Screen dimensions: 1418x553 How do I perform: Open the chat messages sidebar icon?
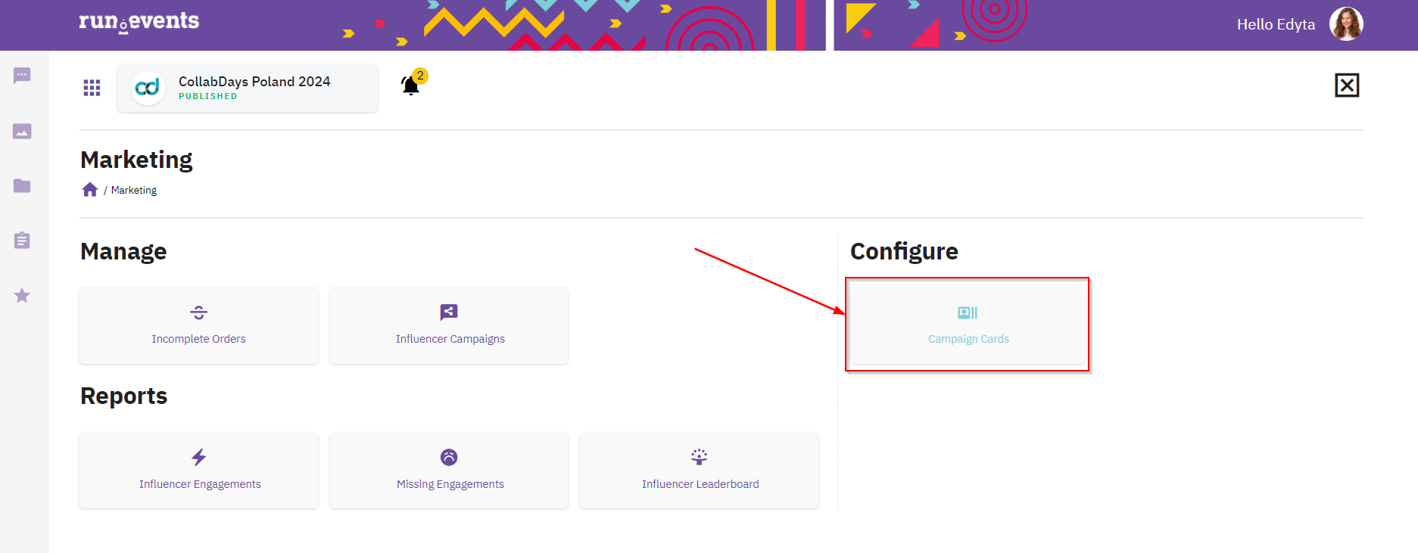click(x=22, y=76)
